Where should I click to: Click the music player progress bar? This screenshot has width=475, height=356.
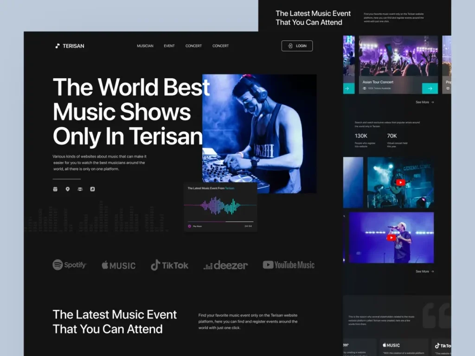click(x=220, y=222)
